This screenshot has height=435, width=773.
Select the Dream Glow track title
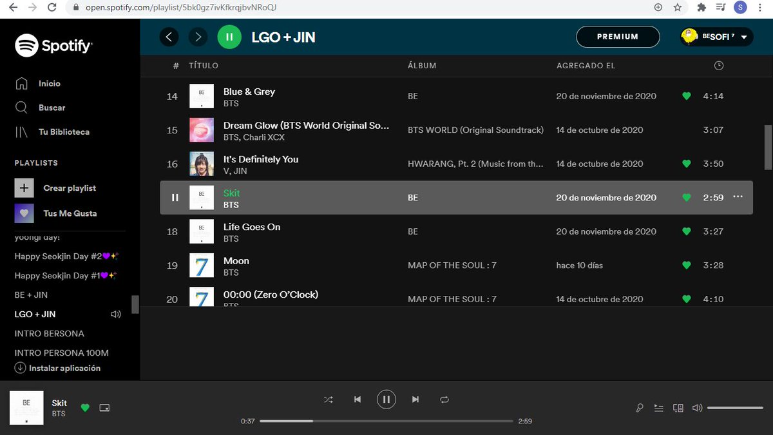306,126
